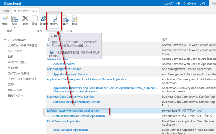The image size is (216, 134).
Task: Click the 管理 (Manage) ribbon icon
Action: [x=35, y=19]
